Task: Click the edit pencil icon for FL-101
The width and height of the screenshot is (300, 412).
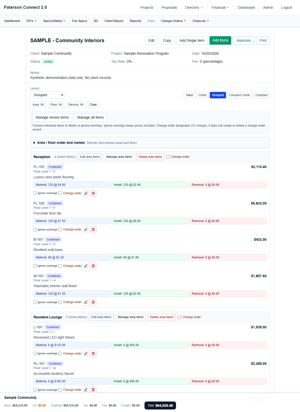Action: click(86, 193)
